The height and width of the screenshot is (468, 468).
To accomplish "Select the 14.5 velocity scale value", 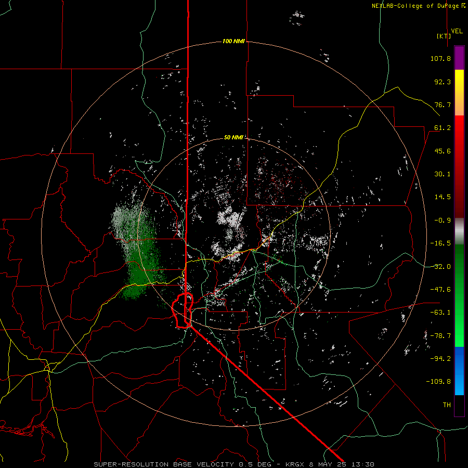I will pyautogui.click(x=443, y=197).
